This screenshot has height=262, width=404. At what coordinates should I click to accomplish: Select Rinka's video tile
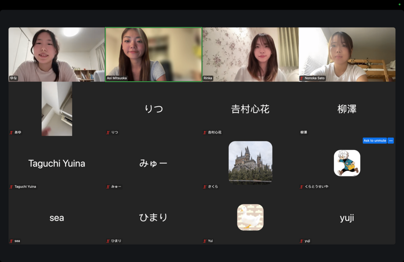click(250, 55)
